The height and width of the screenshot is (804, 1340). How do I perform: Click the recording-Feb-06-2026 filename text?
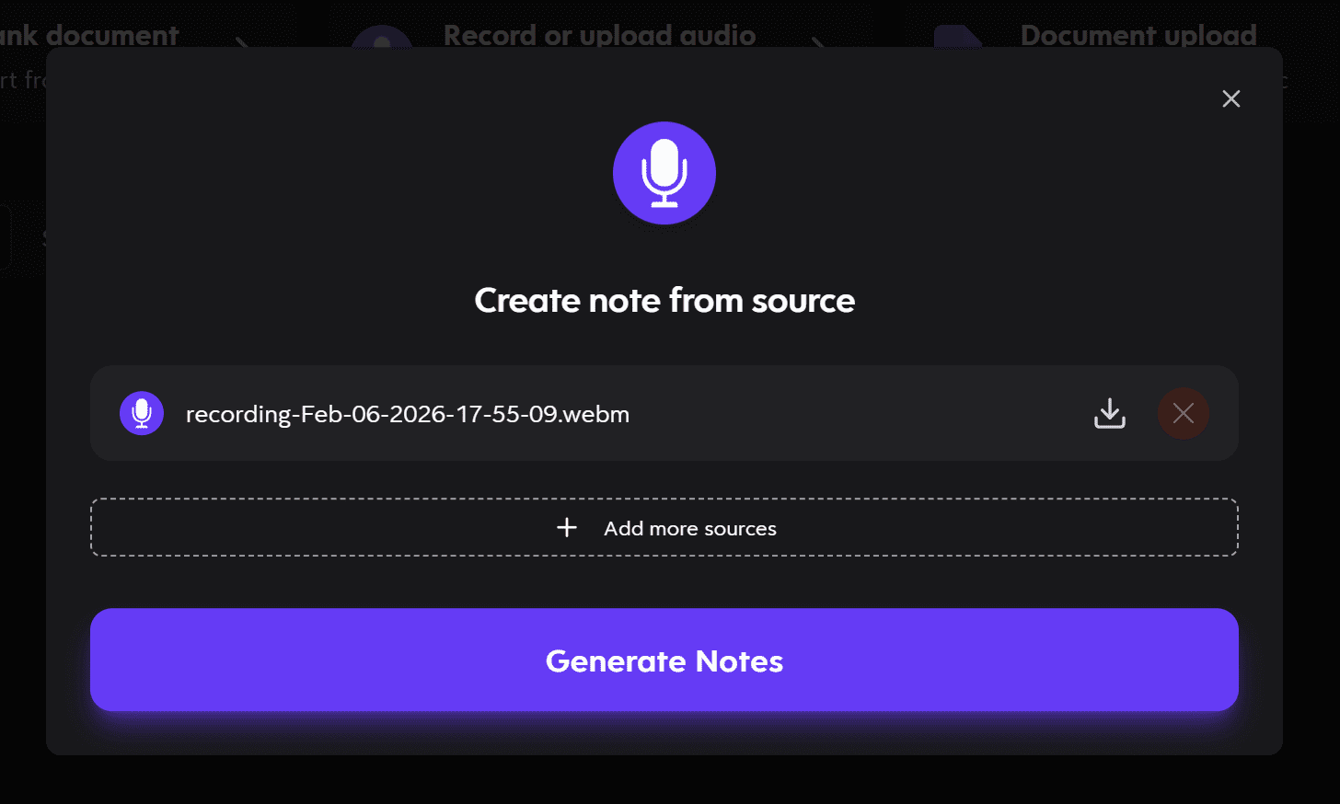coord(408,414)
